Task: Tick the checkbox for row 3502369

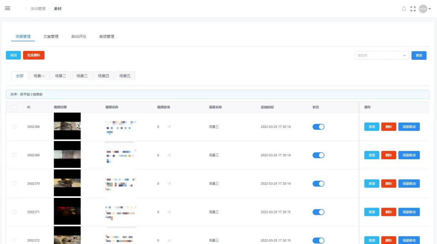Action: 14,155
